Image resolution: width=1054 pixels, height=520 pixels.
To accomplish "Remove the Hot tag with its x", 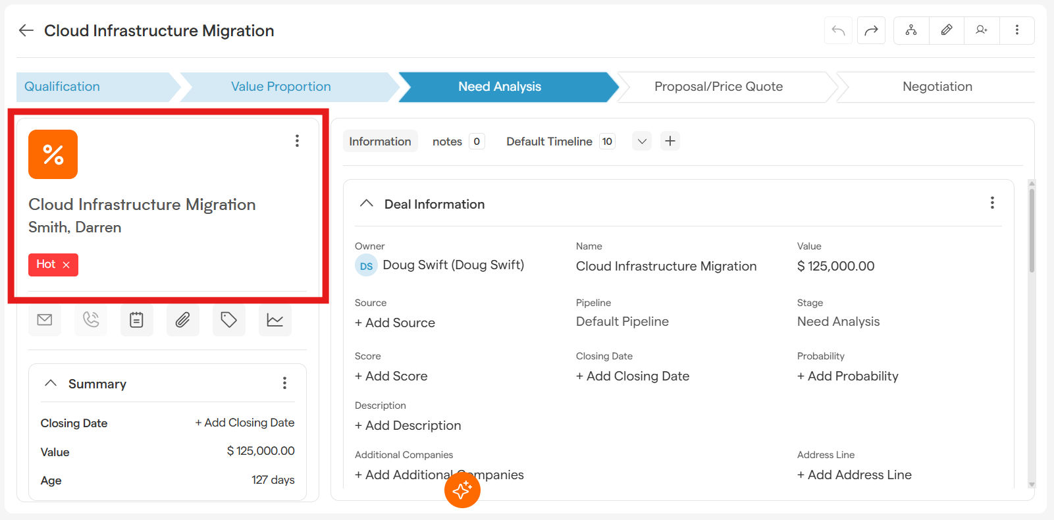I will 66,265.
